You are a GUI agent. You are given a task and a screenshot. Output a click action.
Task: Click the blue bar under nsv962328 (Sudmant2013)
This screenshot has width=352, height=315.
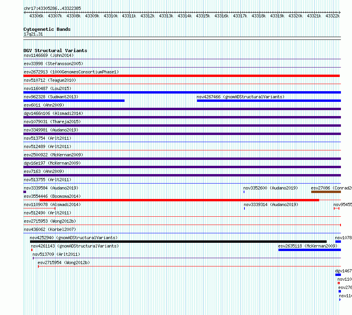click(74, 101)
